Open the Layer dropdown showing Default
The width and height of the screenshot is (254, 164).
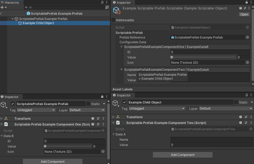(87, 110)
